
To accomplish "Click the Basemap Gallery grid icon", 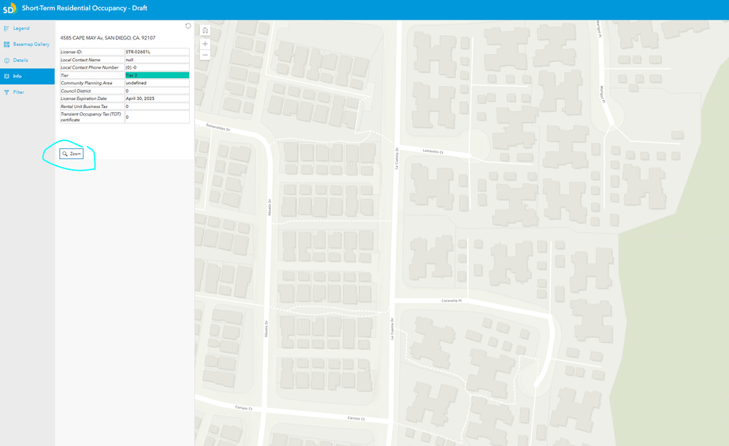I will (x=7, y=45).
